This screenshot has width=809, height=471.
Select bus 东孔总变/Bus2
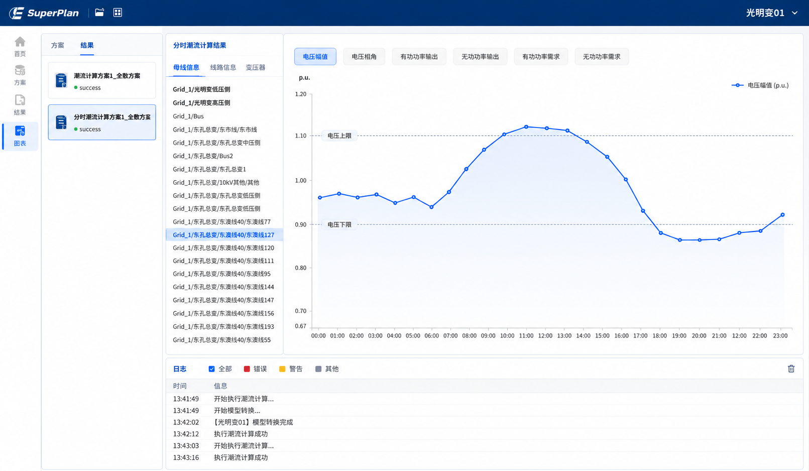(203, 156)
